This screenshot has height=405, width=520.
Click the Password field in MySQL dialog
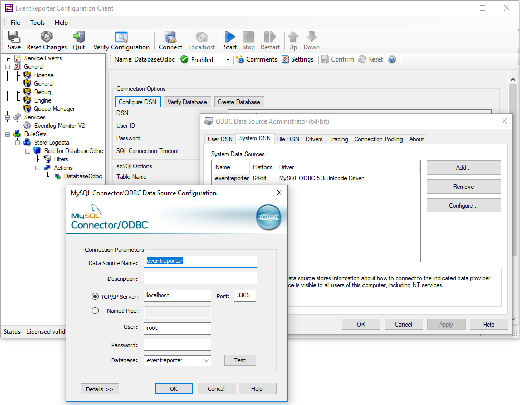(178, 345)
